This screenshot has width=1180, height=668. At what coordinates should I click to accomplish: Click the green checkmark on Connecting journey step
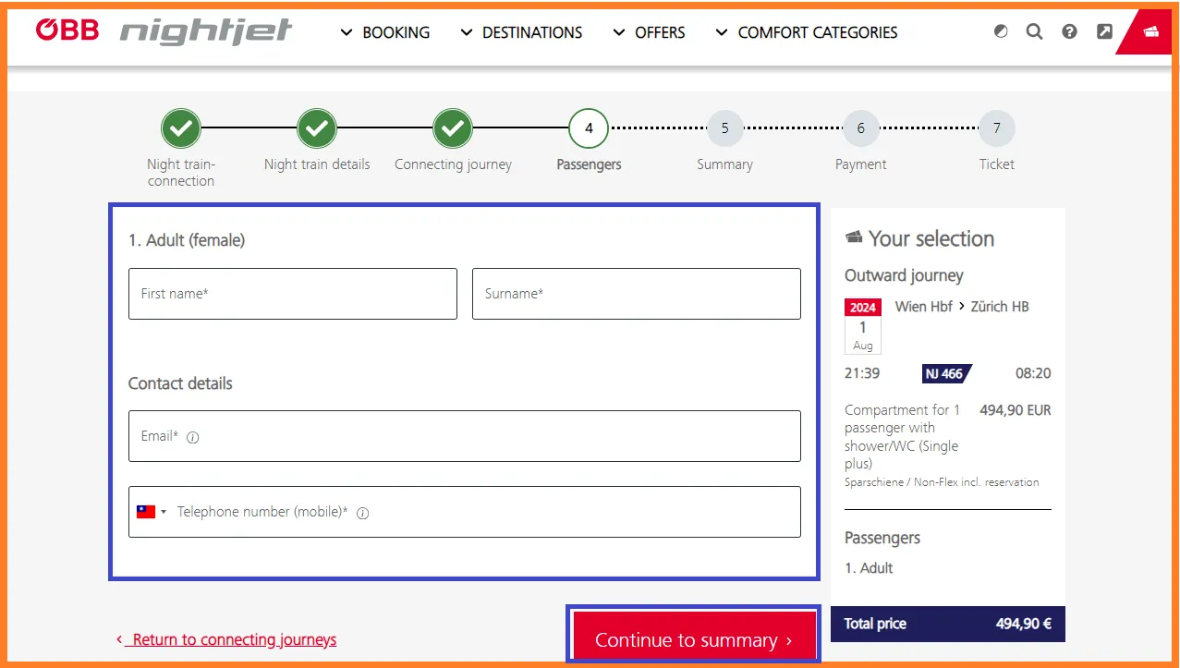452,128
